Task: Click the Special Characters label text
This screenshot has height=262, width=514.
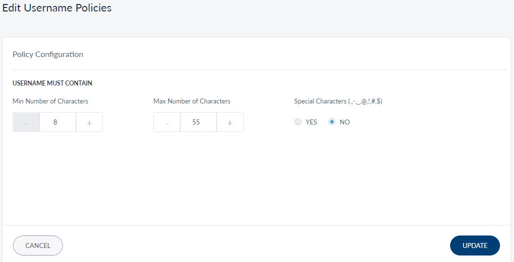Action: pyautogui.click(x=320, y=101)
